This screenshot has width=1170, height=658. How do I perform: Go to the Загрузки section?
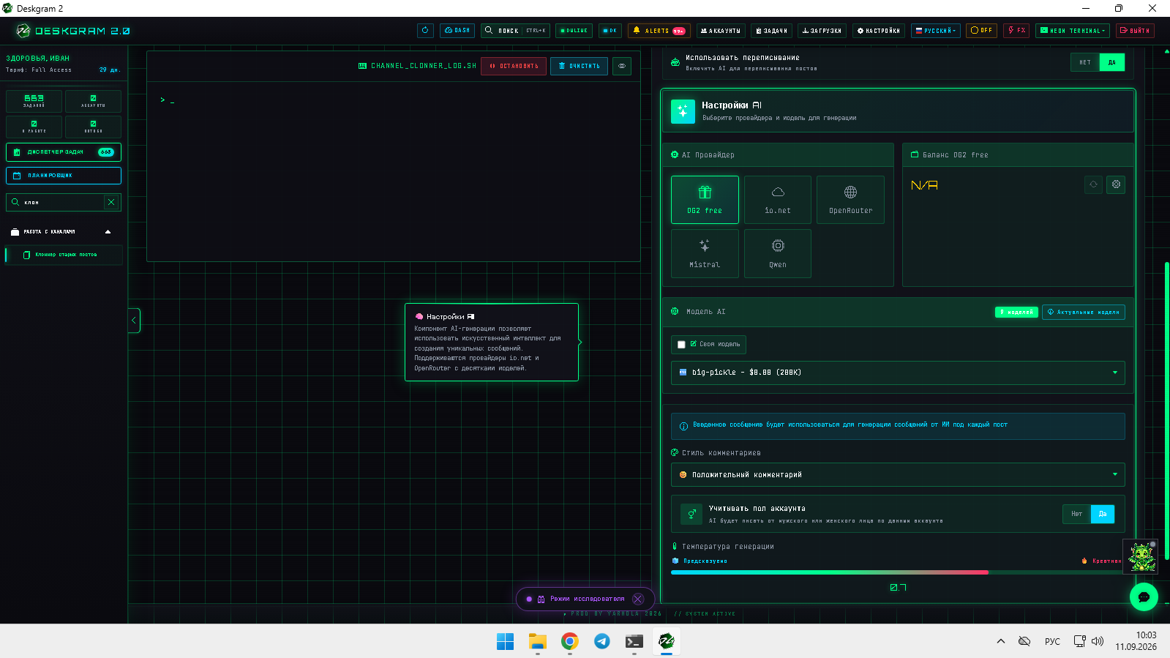[822, 31]
